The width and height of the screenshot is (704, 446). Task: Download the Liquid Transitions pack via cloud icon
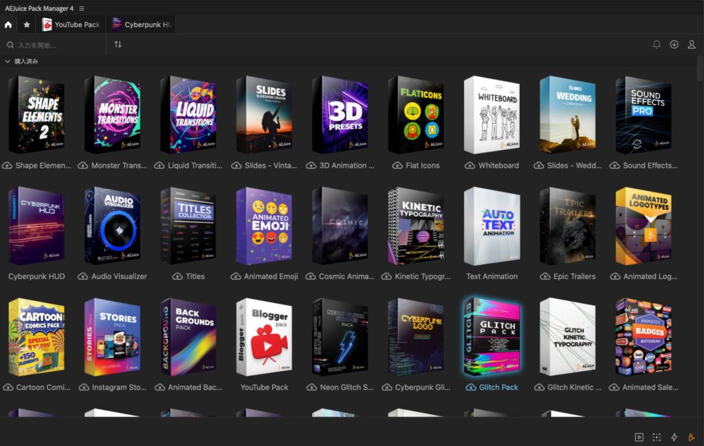point(159,166)
